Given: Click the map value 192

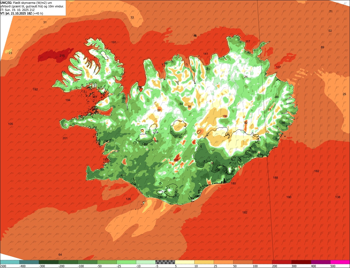Looking at the screenshot, I should [x=35, y=89].
